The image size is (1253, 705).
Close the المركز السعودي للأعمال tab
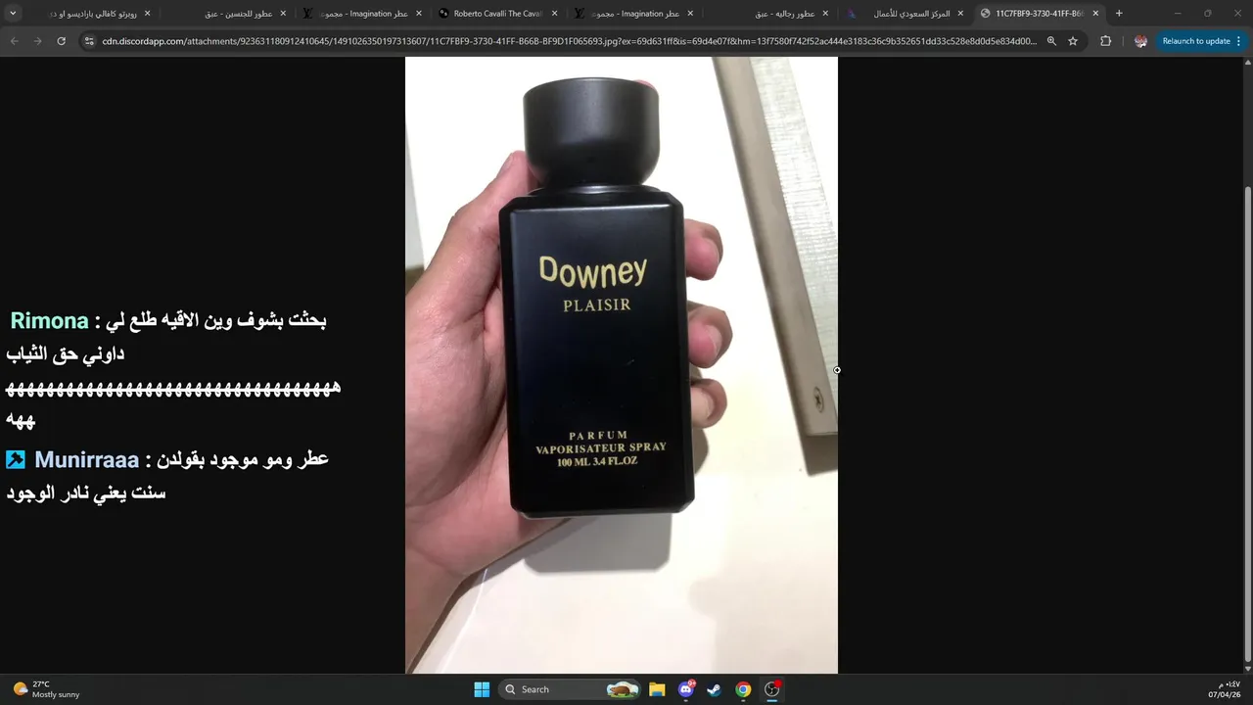[960, 14]
